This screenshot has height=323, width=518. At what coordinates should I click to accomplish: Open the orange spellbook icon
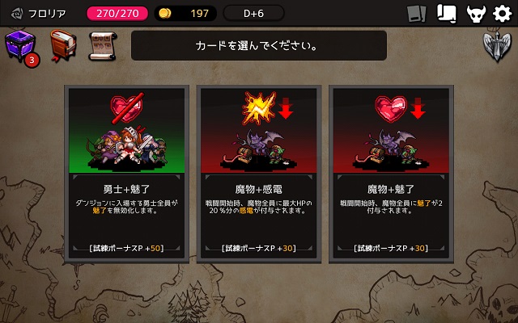click(63, 45)
